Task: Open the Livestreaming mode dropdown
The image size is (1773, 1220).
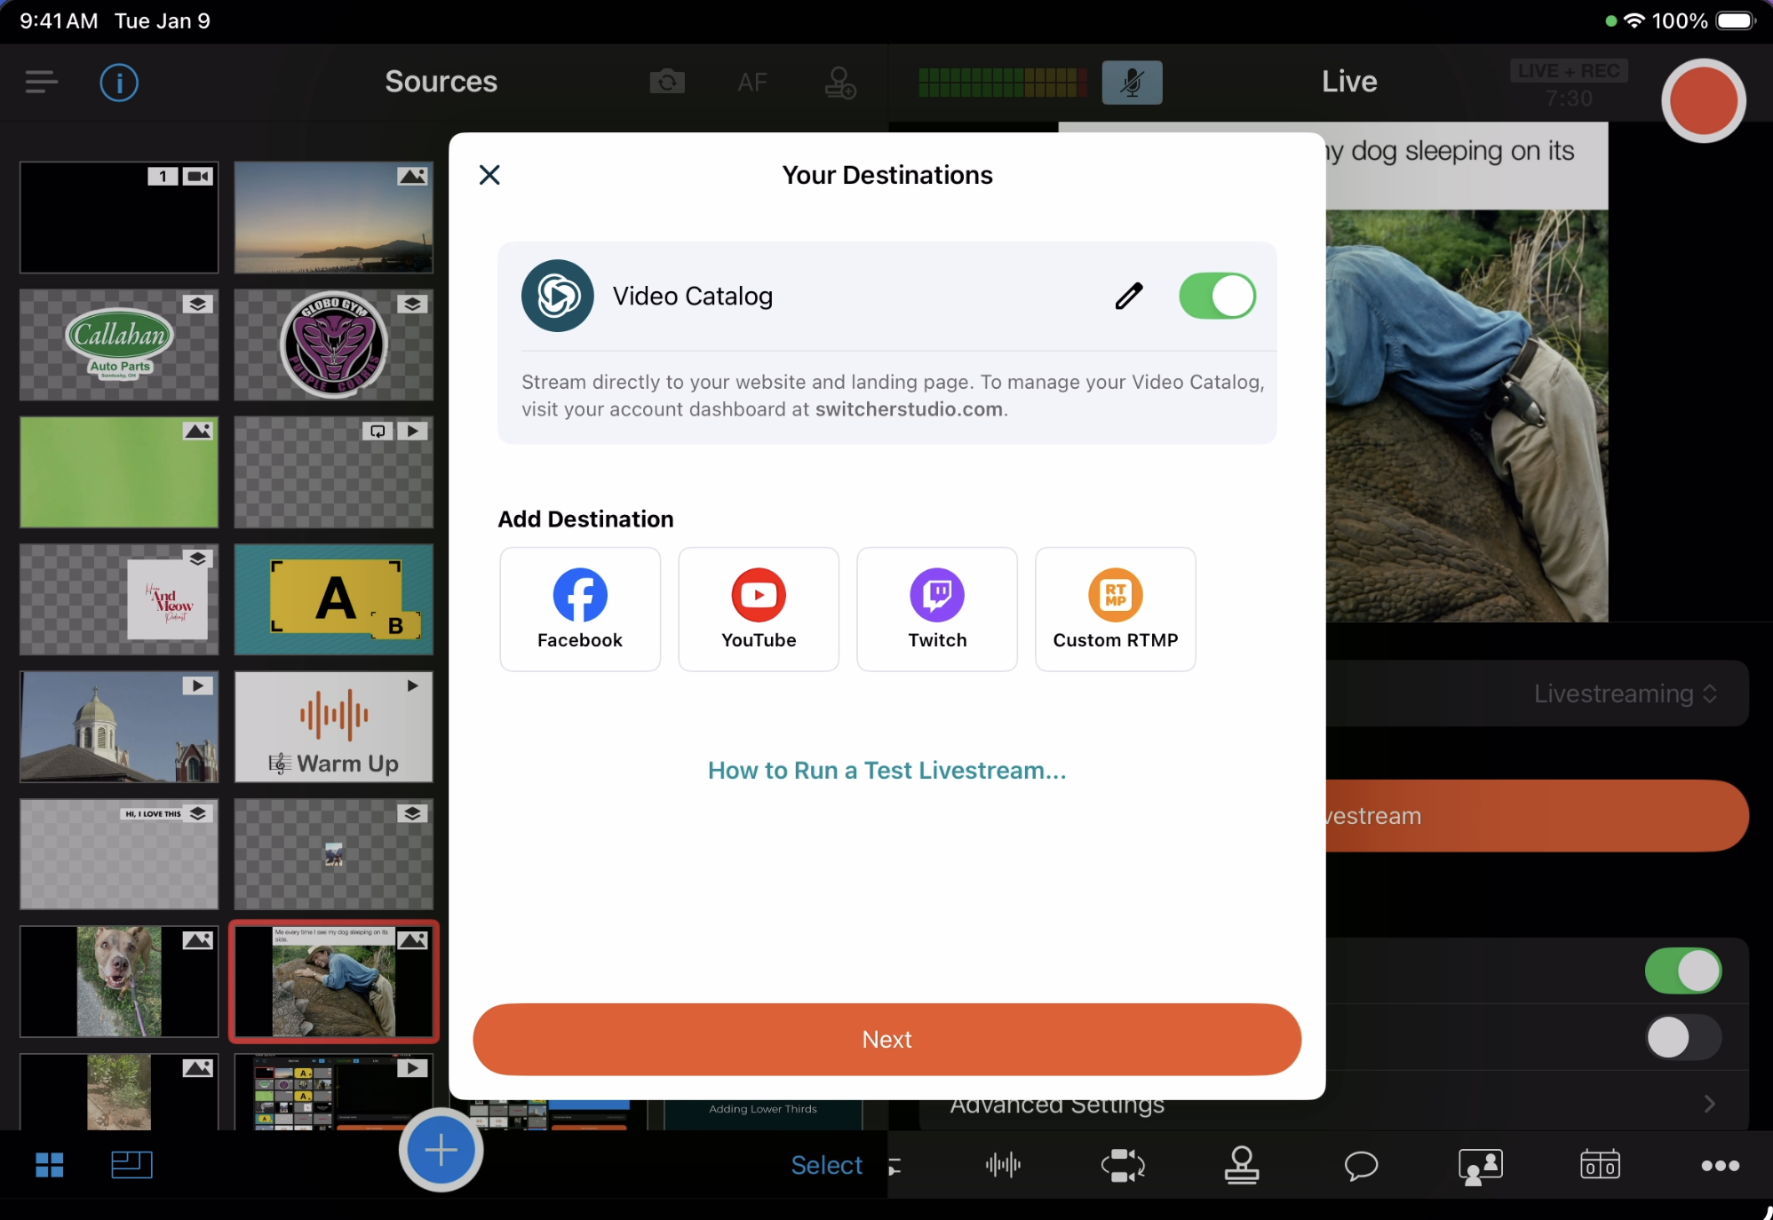Action: click(x=1626, y=693)
